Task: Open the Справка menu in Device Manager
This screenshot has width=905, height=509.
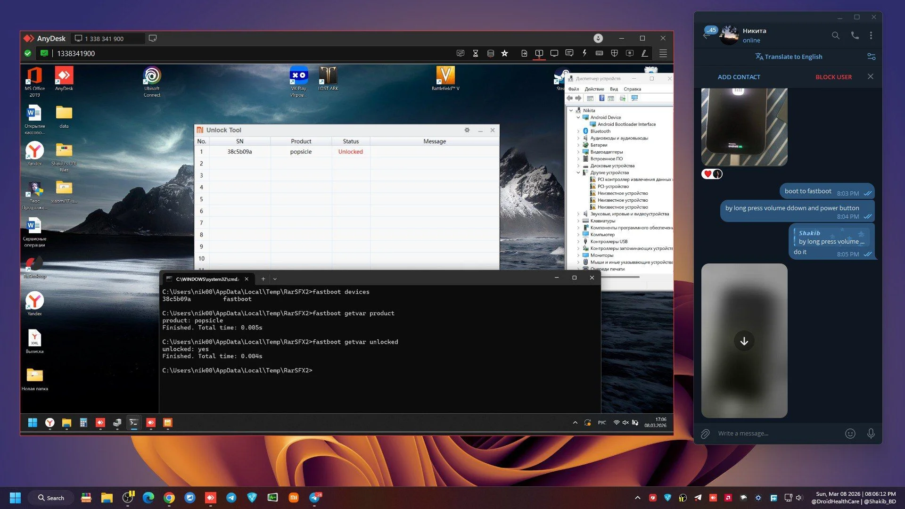Action: click(x=632, y=89)
